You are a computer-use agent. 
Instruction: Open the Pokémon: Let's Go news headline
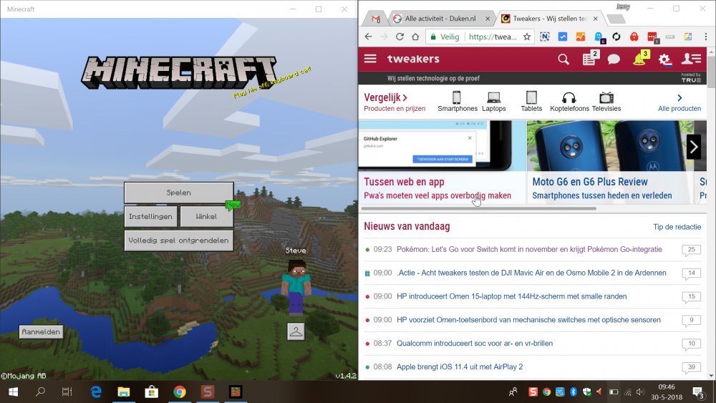529,249
